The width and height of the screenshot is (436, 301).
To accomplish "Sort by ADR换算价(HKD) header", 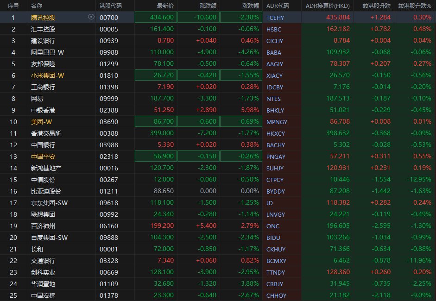I will click(328, 6).
